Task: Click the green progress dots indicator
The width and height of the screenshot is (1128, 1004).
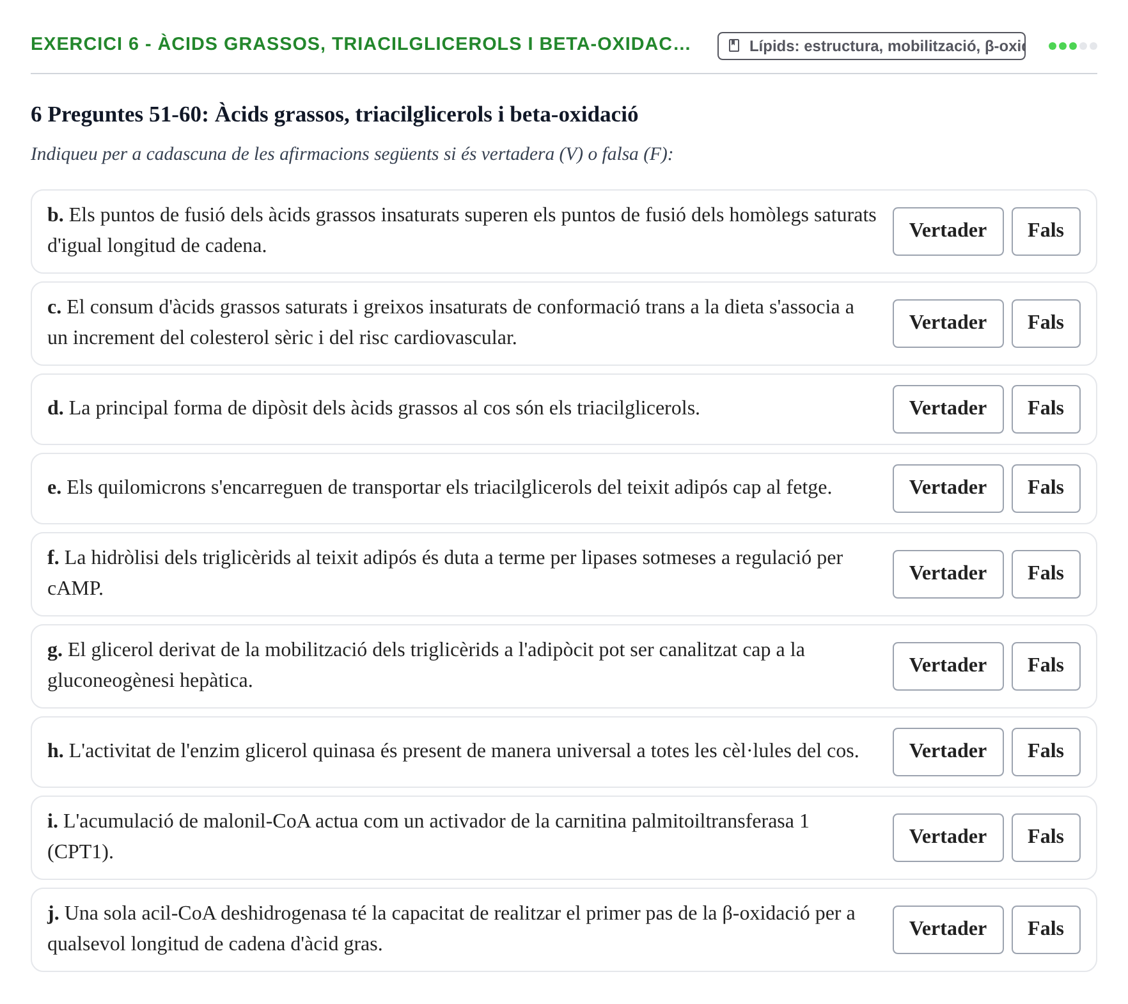Action: point(1072,46)
